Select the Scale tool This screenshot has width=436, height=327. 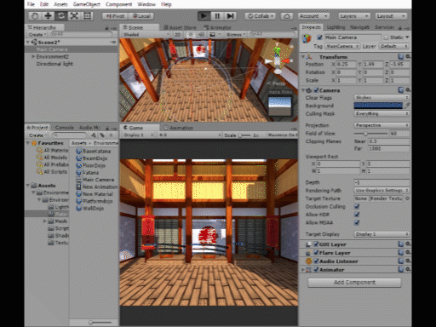(x=74, y=16)
